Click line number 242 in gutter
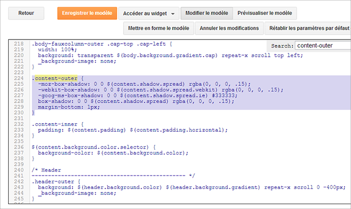The image size is (351, 209). coord(19,181)
